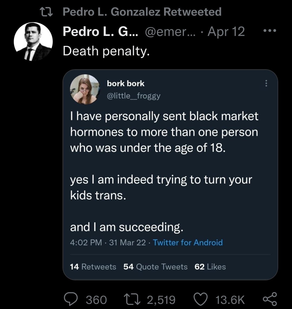The width and height of the screenshot is (292, 309).
Task: Open the @little__froggy handle
Action: [134, 96]
